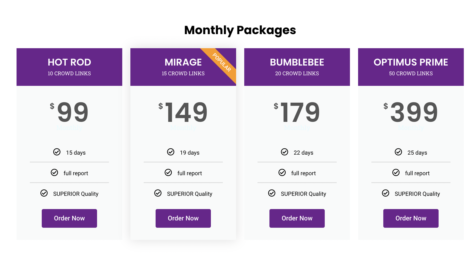Click the $399 price text
The width and height of the screenshot is (476, 267).
coord(411,112)
